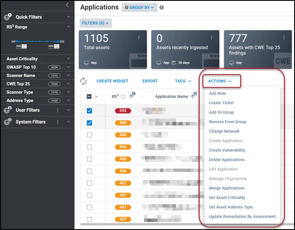
Task: Open the Tags dropdown
Action: [183, 81]
